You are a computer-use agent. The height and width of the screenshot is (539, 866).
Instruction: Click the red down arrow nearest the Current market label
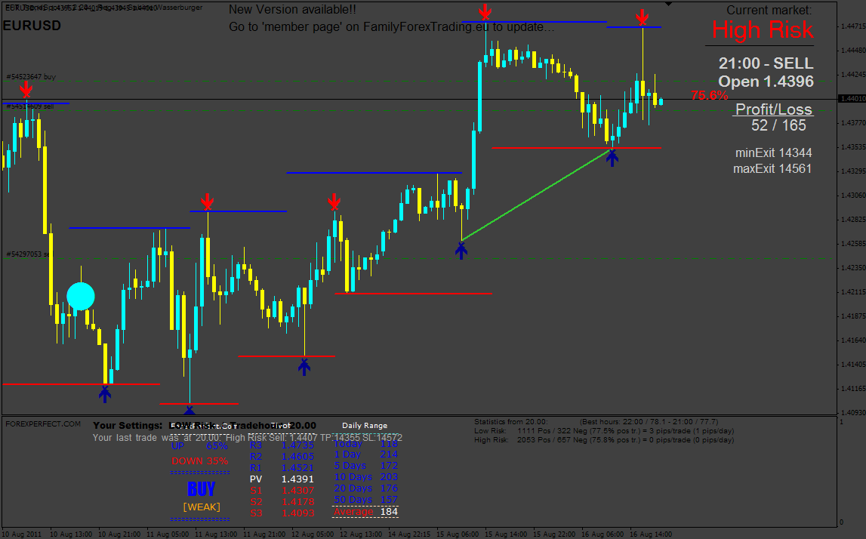tap(642, 17)
